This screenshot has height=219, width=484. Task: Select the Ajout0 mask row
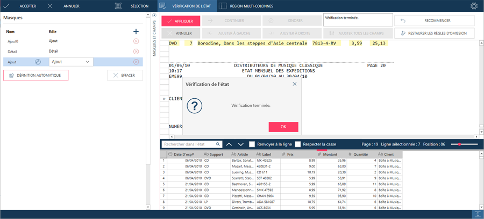point(73,41)
